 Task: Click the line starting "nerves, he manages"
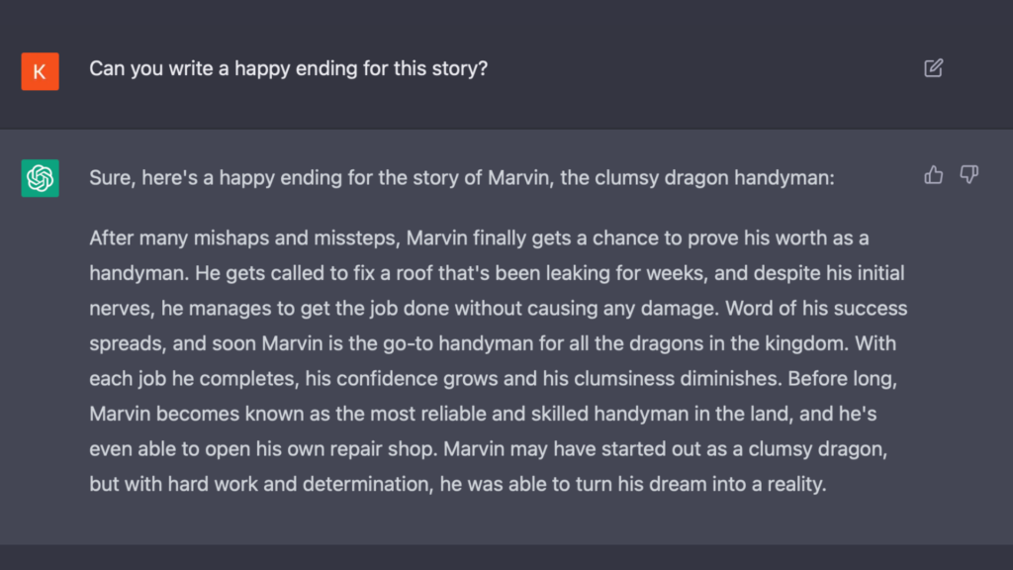[499, 308]
